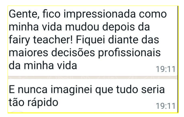
Task: Click the first message's 19:11 timestamp
Action: coord(166,69)
